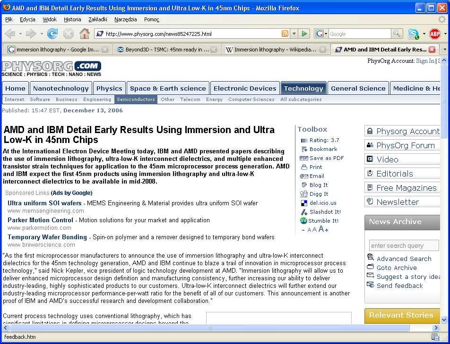Click the RSS feed icon in address bar
The image size is (450, 344).
click(x=285, y=34)
